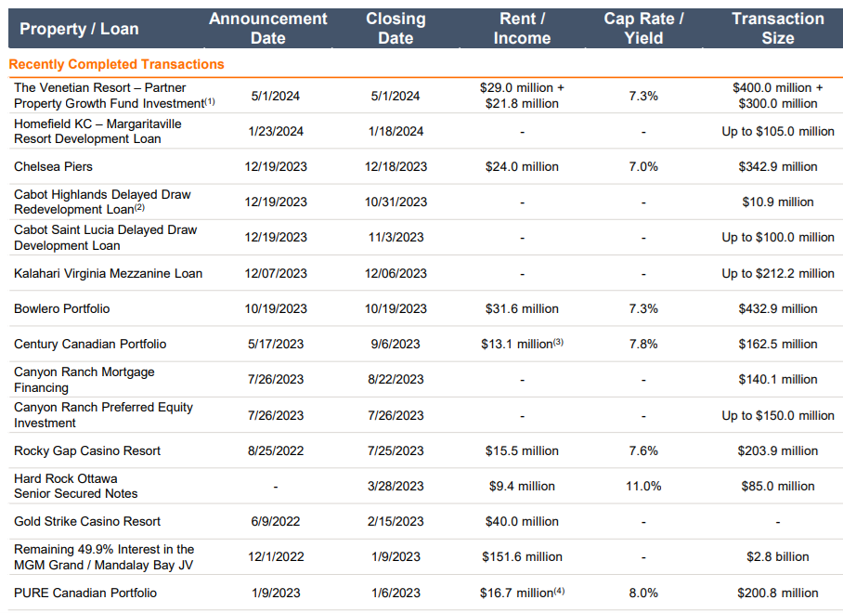Image resolution: width=843 pixels, height=613 pixels.
Task: Select the 'Chelsea Piers' property name
Action: click(x=53, y=166)
